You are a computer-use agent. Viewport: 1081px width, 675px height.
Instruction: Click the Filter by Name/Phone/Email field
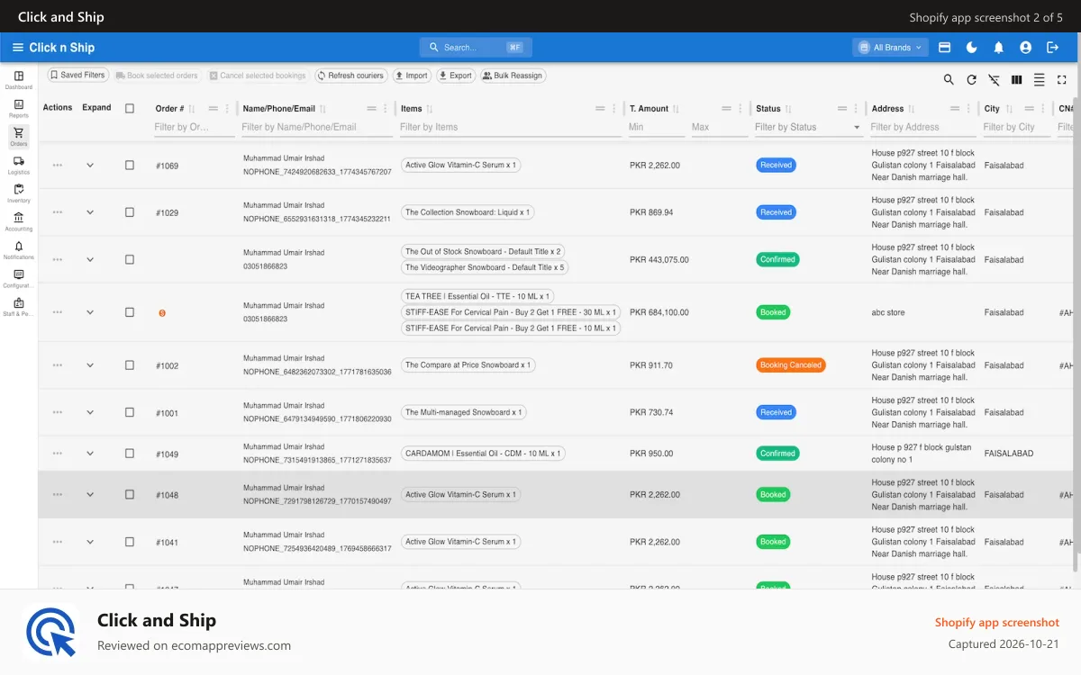pyautogui.click(x=316, y=128)
